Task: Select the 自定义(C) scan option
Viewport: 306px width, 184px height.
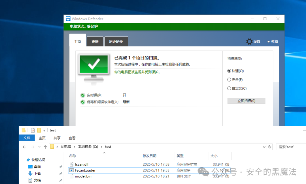Action: (x=229, y=88)
